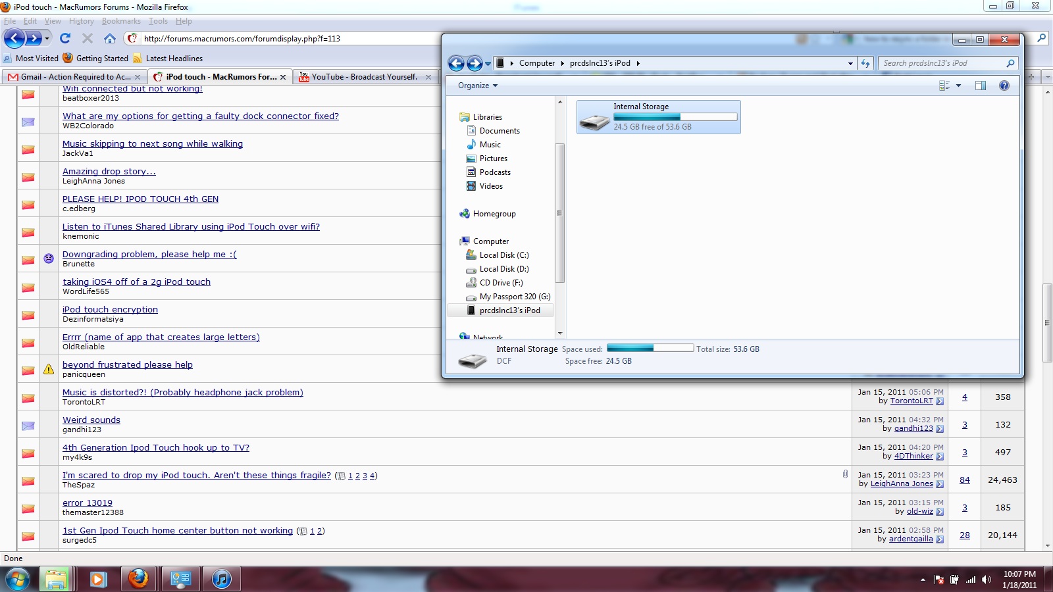
Task: Go forward in Firefox browser
Action: 34,38
